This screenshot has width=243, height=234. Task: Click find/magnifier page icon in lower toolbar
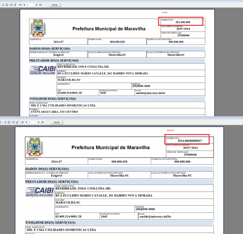pyautogui.click(x=13, y=122)
